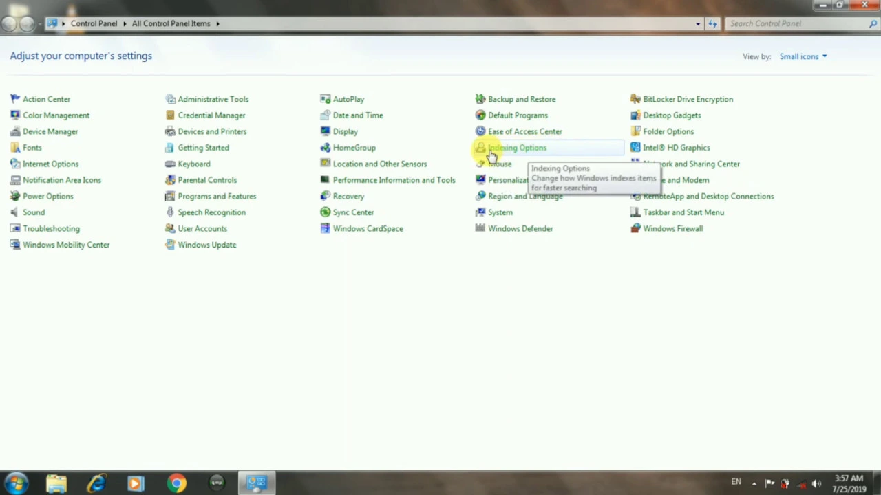881x495 pixels.
Task: Open the Performance Information and Tools link
Action: (x=394, y=180)
